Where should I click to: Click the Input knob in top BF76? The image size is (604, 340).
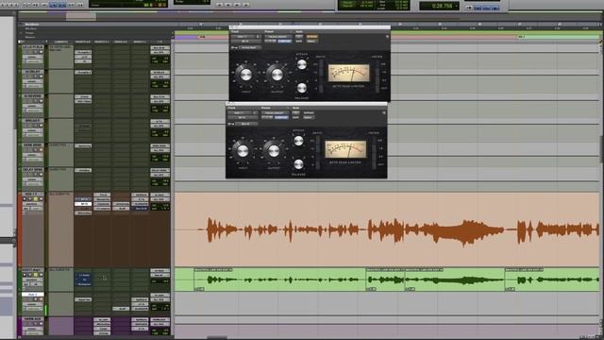point(245,75)
